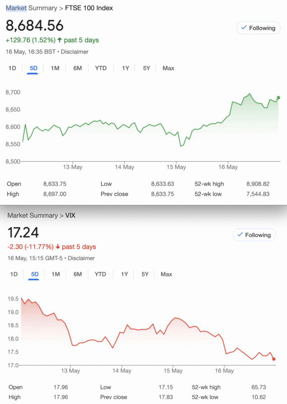
Task: Click 13 May label on FTSE chart axis
Action: point(73,167)
